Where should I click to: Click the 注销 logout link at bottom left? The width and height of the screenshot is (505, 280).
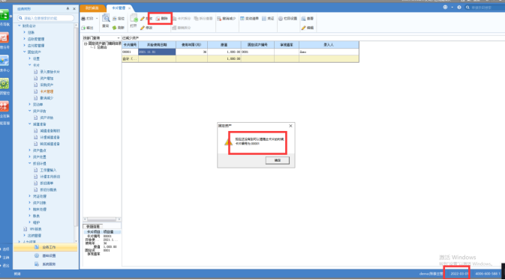click(6, 258)
